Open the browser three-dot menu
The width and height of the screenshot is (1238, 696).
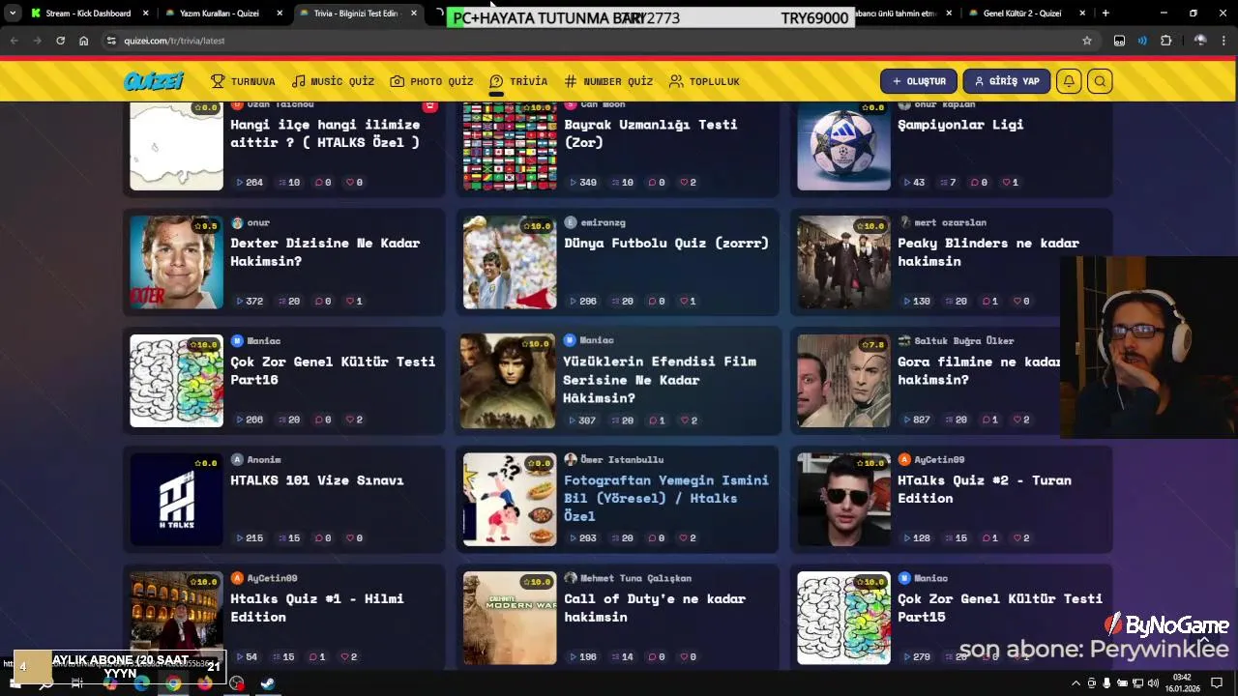point(1223,41)
